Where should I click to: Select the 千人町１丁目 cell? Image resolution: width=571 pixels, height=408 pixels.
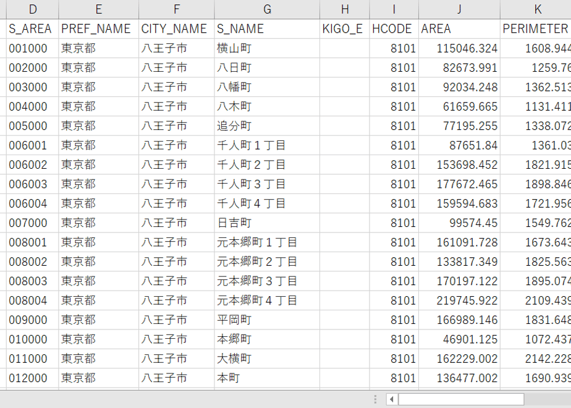(x=267, y=145)
